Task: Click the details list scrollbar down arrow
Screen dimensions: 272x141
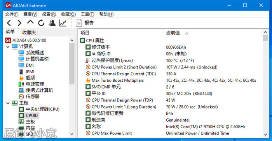Action: point(265,134)
